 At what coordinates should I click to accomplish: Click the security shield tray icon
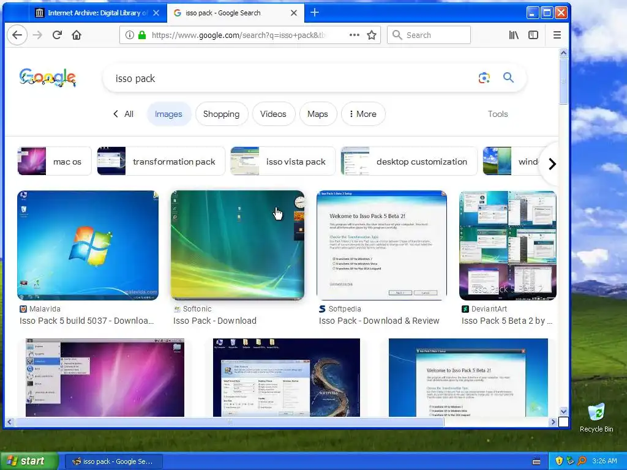pos(559,461)
